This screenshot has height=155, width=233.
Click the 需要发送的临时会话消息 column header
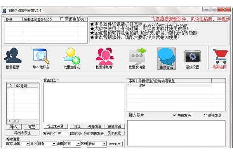click(x=174, y=81)
